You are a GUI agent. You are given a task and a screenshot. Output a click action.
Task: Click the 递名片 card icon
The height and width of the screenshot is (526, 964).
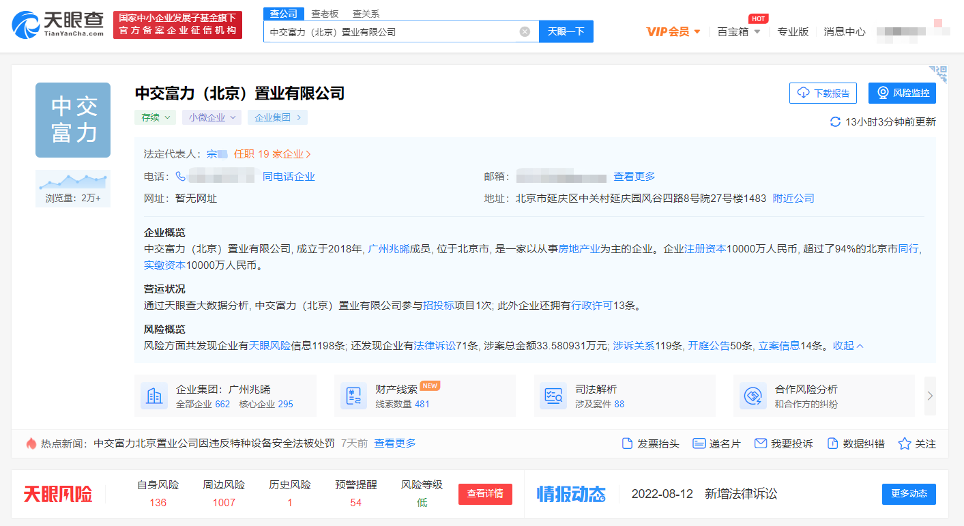(x=699, y=443)
